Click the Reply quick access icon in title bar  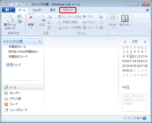coord(17,4)
